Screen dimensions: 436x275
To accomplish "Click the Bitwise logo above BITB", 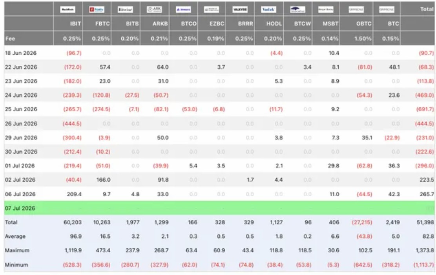I will pos(125,9).
